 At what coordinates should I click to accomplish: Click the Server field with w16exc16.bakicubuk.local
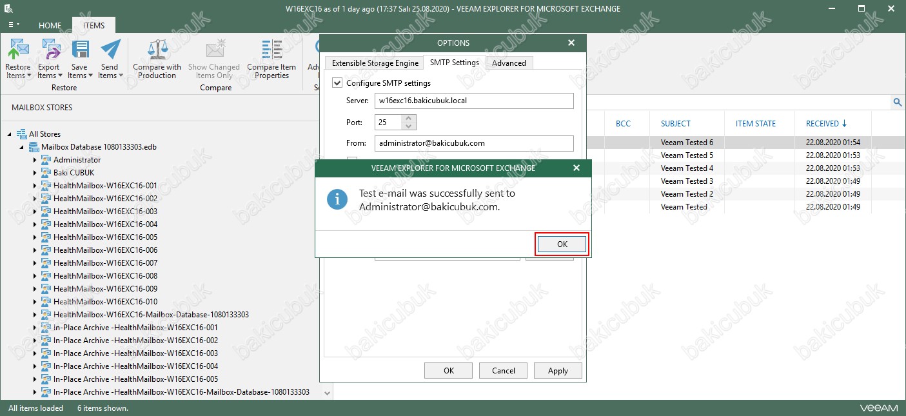(x=474, y=101)
